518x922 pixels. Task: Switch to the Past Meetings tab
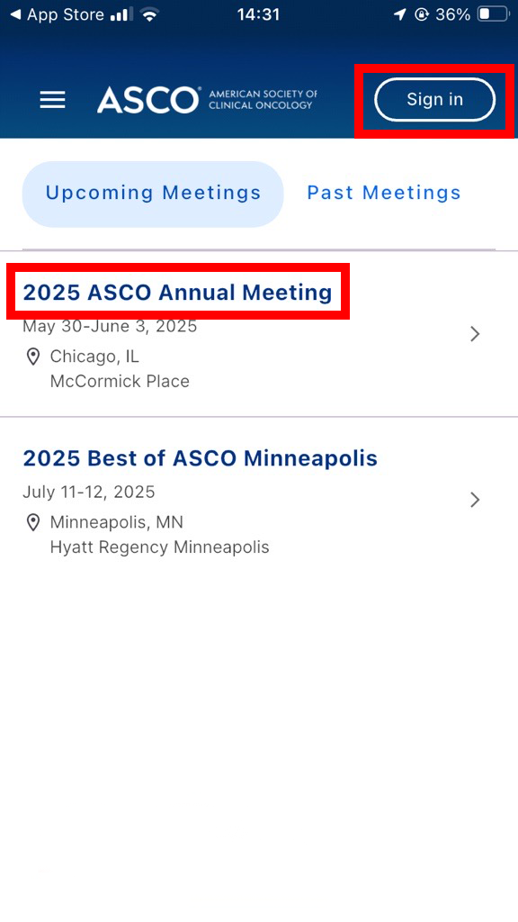(x=383, y=193)
